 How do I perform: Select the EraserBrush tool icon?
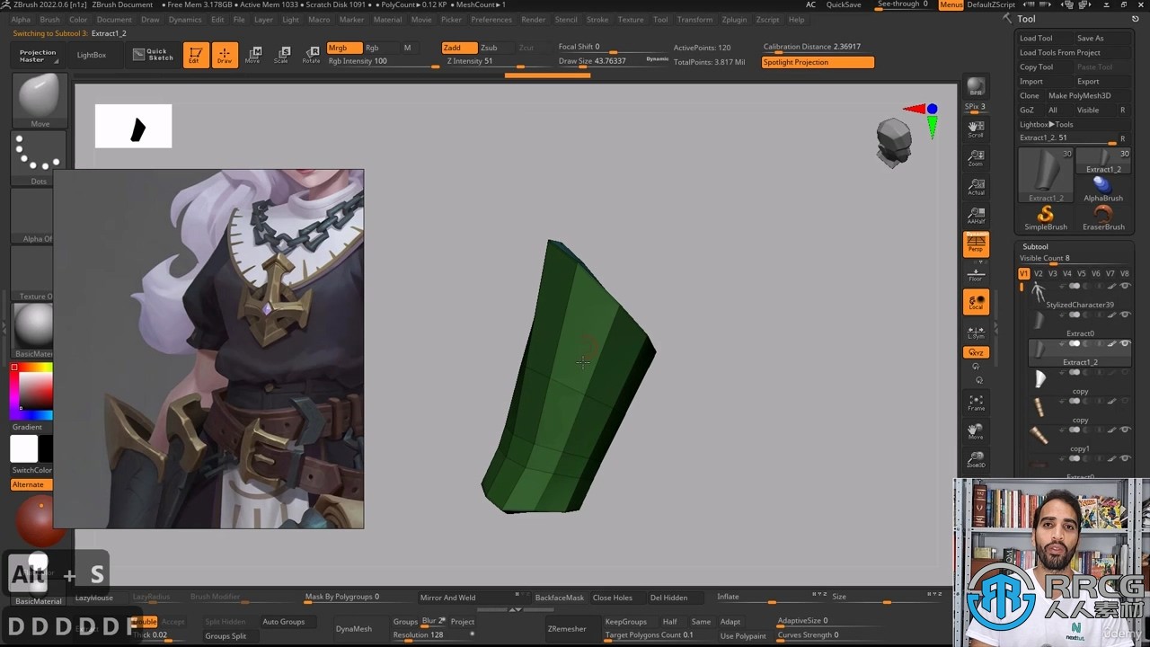coord(1103,217)
